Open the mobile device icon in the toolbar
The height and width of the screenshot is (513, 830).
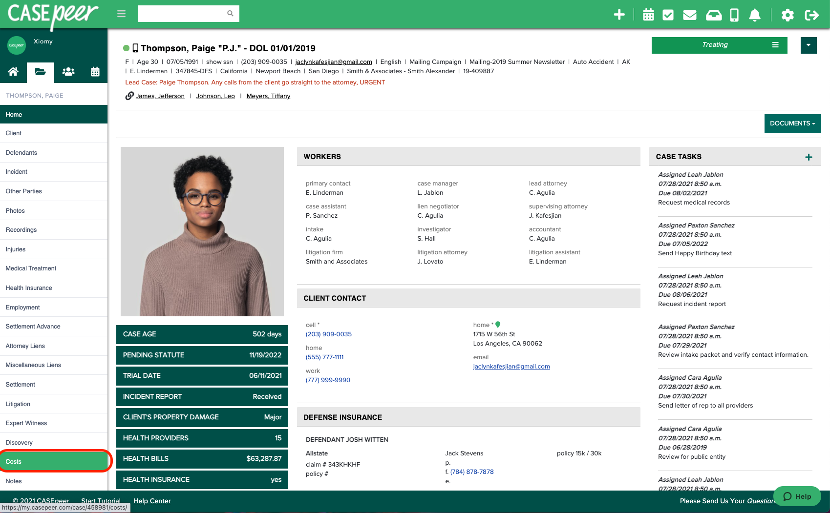734,15
